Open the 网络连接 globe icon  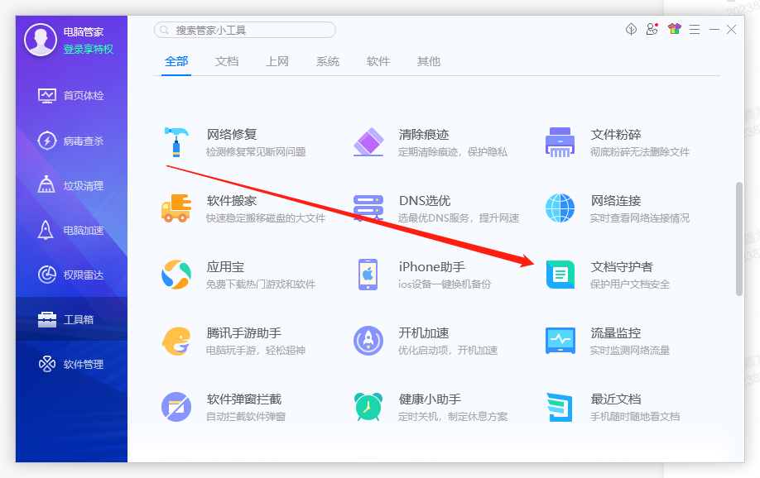[x=560, y=208]
